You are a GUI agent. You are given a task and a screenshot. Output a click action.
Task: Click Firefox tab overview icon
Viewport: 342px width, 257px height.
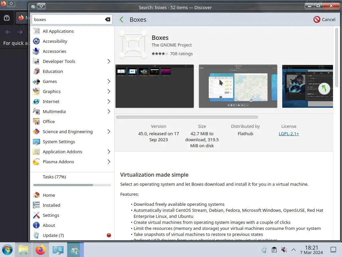tap(7, 18)
